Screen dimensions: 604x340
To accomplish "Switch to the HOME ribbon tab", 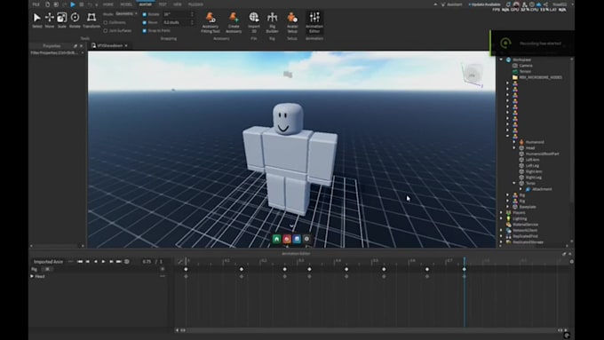I will [x=108, y=4].
